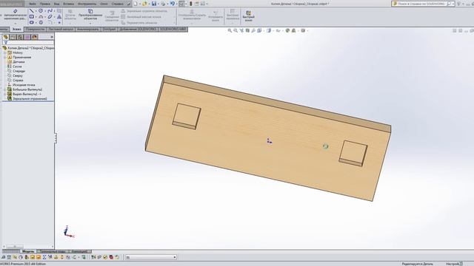Screen dimensions: 474x266
Task: Open the DimXpertManager tab icon
Action: (27, 37)
